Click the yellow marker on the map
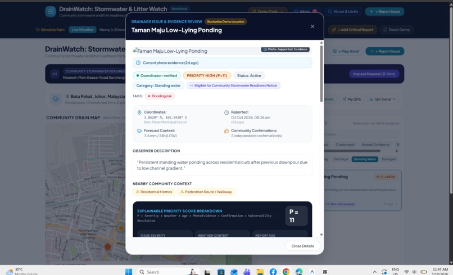Screen dimensions: 453x275 121,228
